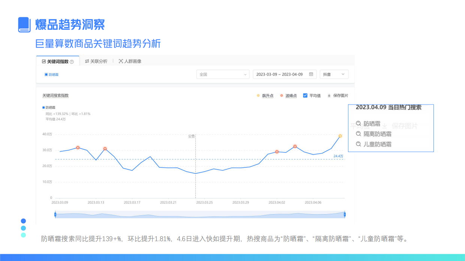This screenshot has width=465, height=261.
Task: Click the magnifier icon before 防晒霜 hot search
Action: point(358,124)
